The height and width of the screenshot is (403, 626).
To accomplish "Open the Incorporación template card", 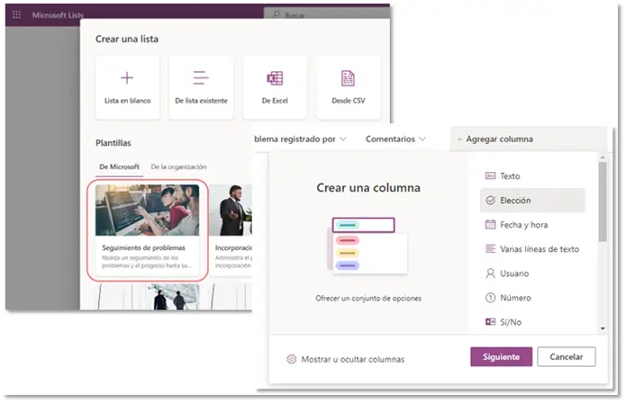I will (x=231, y=229).
